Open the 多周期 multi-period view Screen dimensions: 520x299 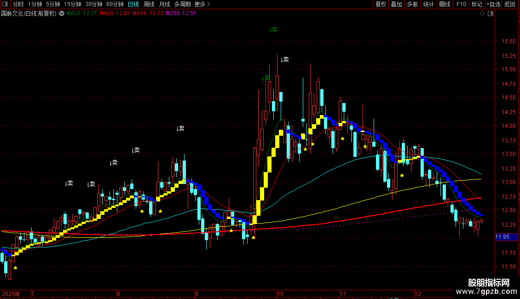182,4
